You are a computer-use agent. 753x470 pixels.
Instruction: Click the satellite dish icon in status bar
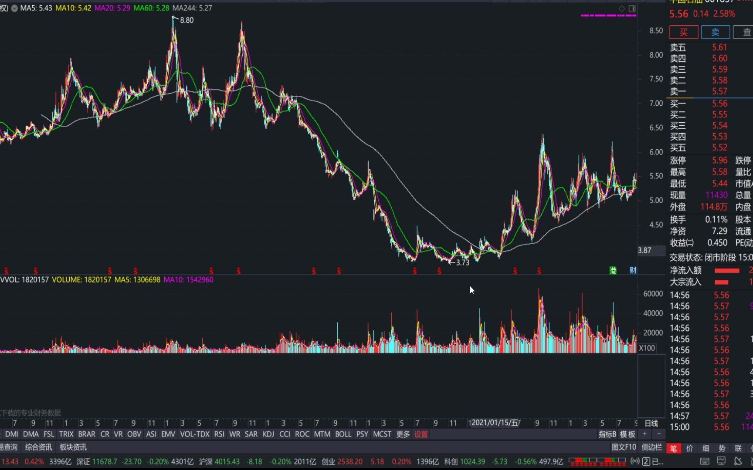(738, 461)
